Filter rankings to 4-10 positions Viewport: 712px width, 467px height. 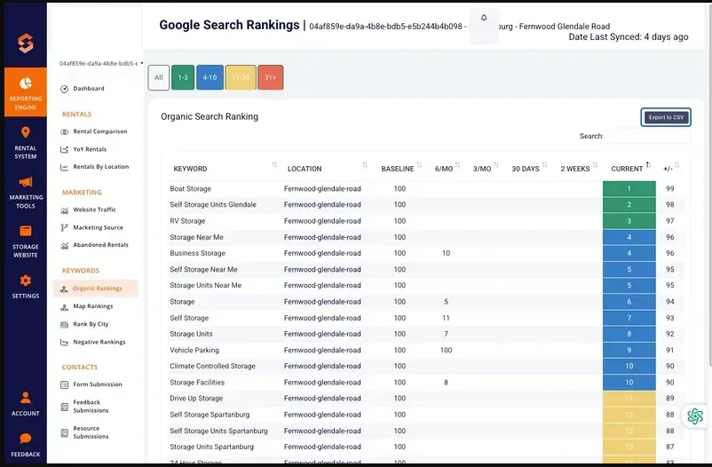[210, 77]
